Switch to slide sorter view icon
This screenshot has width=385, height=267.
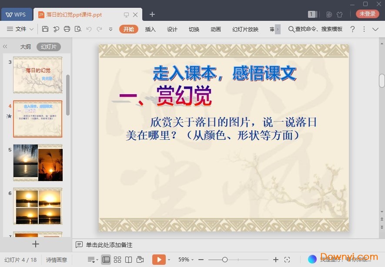click(117, 260)
